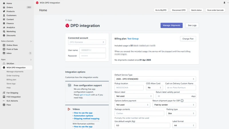The width and height of the screenshot is (229, 129).
Task: Click the info icon beside Return shipment payer
Action: tap(182, 101)
